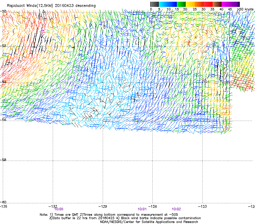Viewport: 255px width, 224px height.
Task: Click the 'NOAA/NESDIS/Center for Satellite Applications' credit line
Action: [149, 222]
